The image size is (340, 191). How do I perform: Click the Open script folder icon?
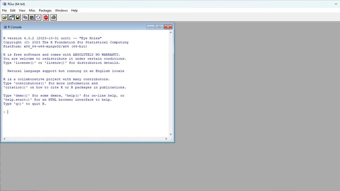[5, 17]
